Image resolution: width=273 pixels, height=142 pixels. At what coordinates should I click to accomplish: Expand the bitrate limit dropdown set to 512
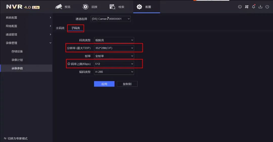pos(114,64)
